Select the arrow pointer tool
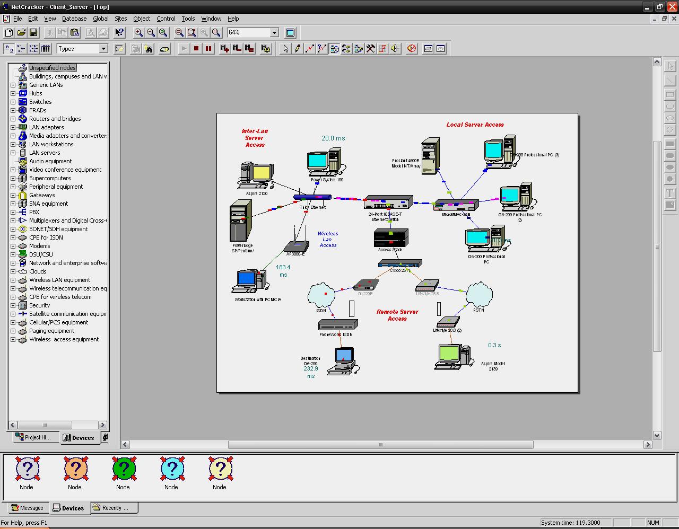 pyautogui.click(x=286, y=49)
